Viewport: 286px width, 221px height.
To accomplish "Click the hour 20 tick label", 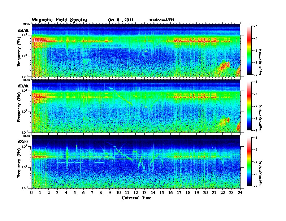I will click(205, 192).
